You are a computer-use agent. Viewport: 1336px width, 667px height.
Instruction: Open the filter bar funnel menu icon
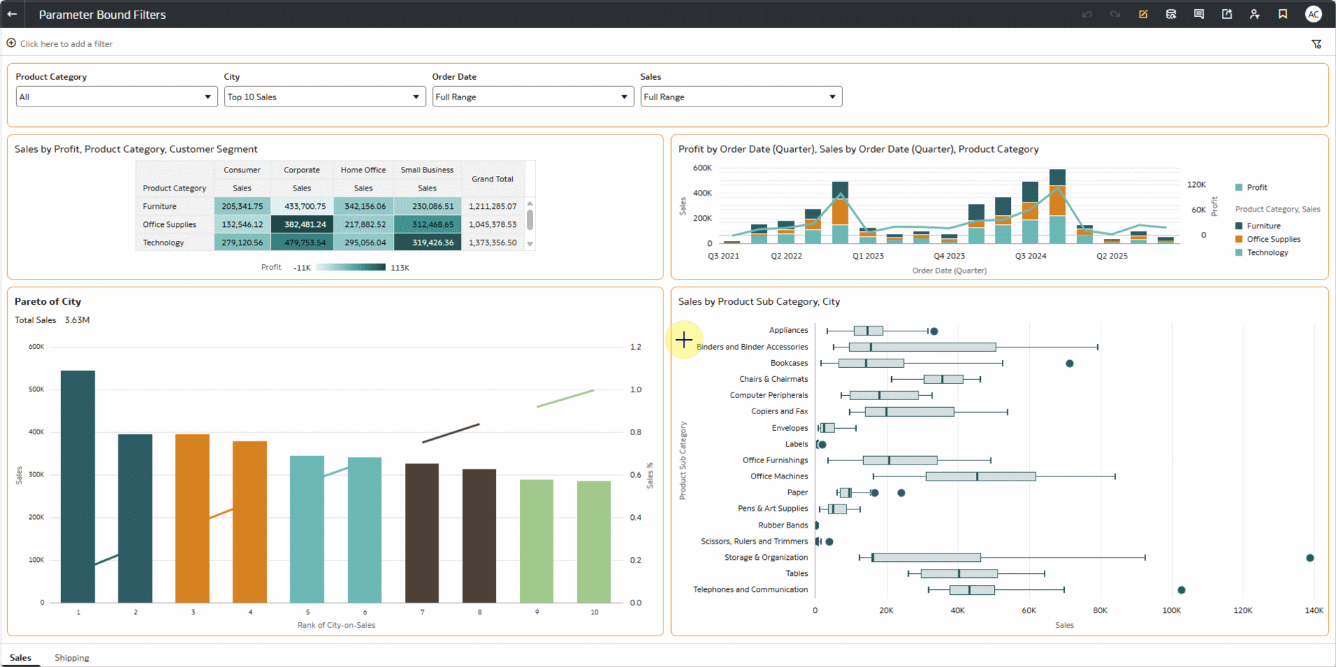[1316, 44]
